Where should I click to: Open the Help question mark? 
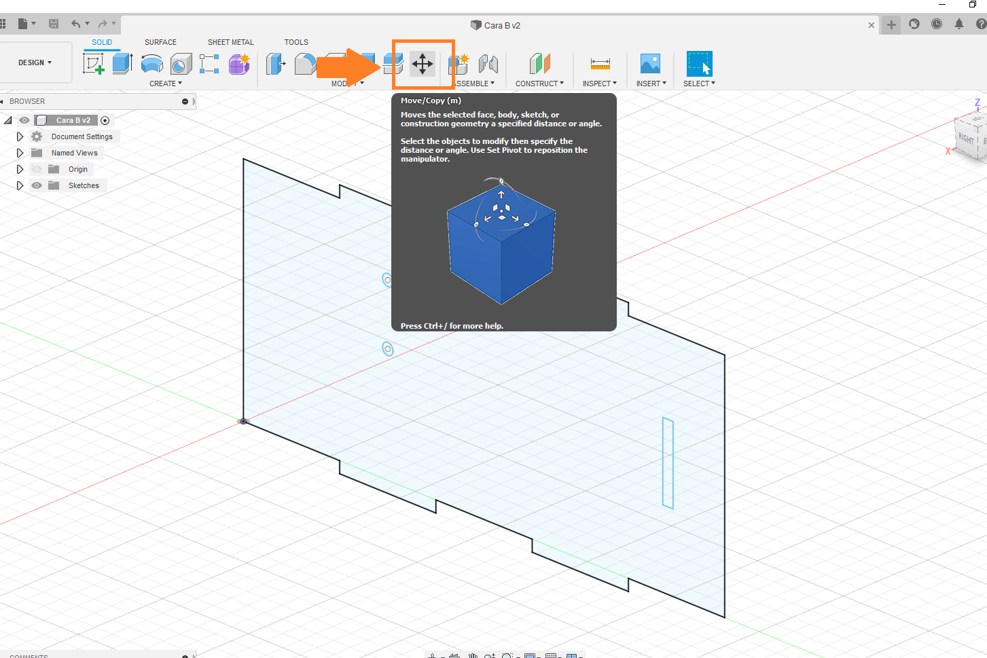981,24
